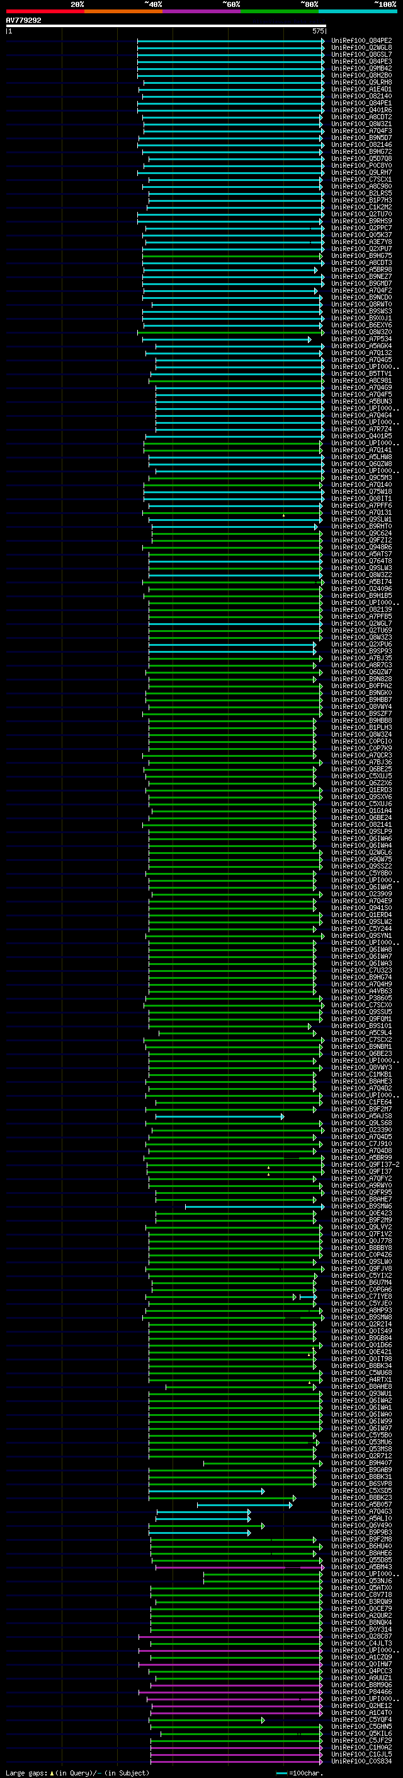Open hit UniRef100_C1H0A2
Image resolution: width=403 pixels, height=1778 pixels.
[361, 1748]
